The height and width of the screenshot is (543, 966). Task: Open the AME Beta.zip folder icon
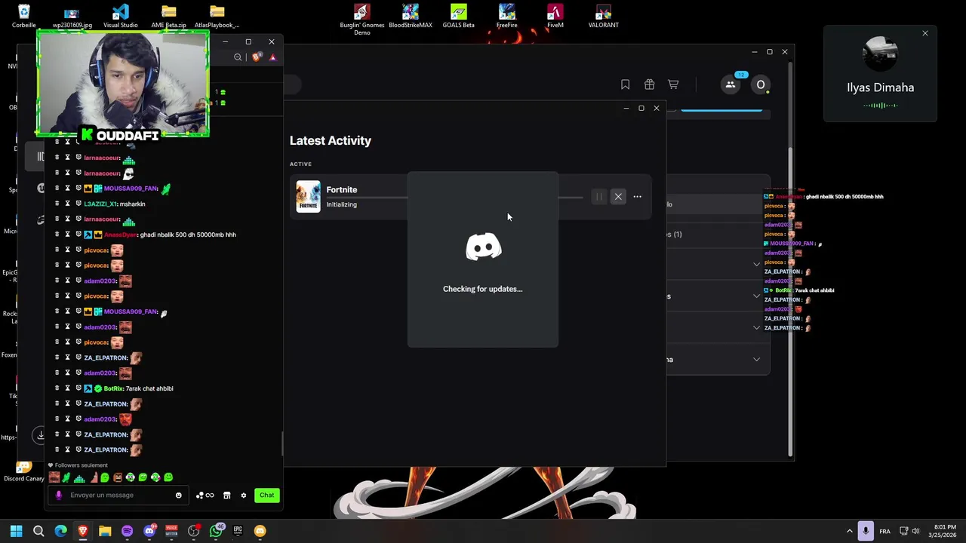[168, 16]
